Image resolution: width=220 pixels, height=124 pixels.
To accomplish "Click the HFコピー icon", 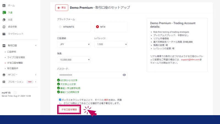I will point(4,75).
